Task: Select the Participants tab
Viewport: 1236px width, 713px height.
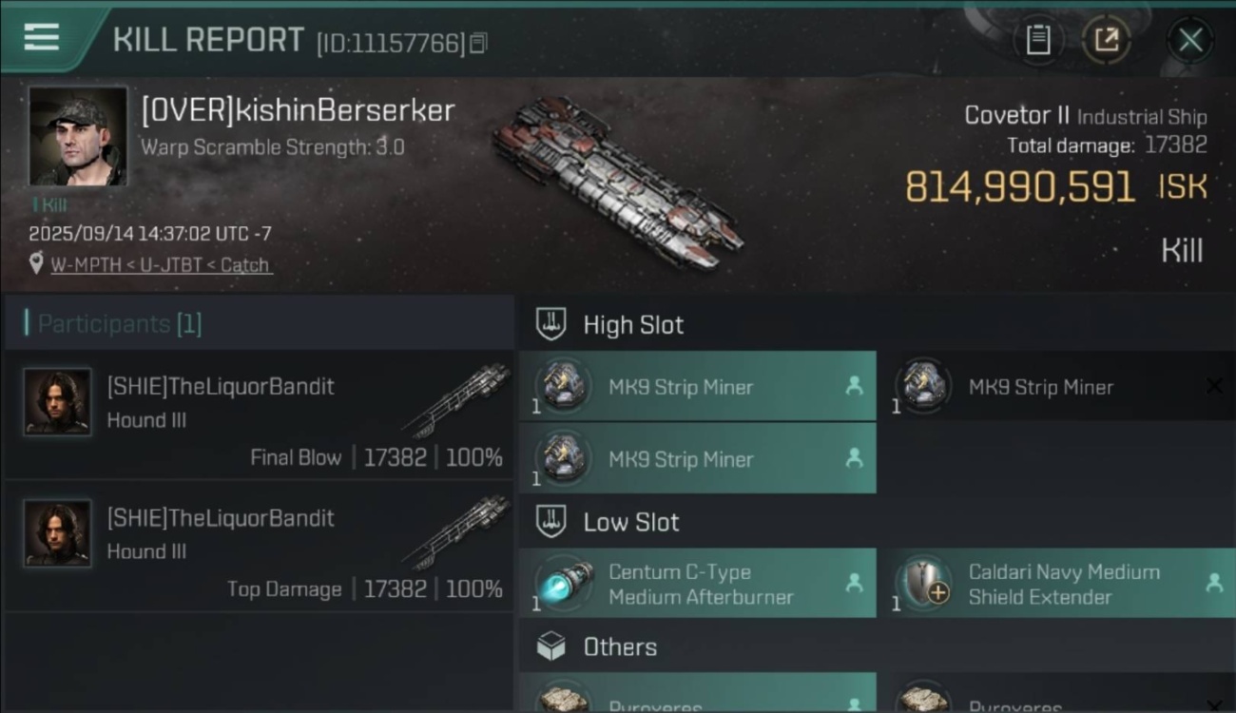Action: (120, 324)
